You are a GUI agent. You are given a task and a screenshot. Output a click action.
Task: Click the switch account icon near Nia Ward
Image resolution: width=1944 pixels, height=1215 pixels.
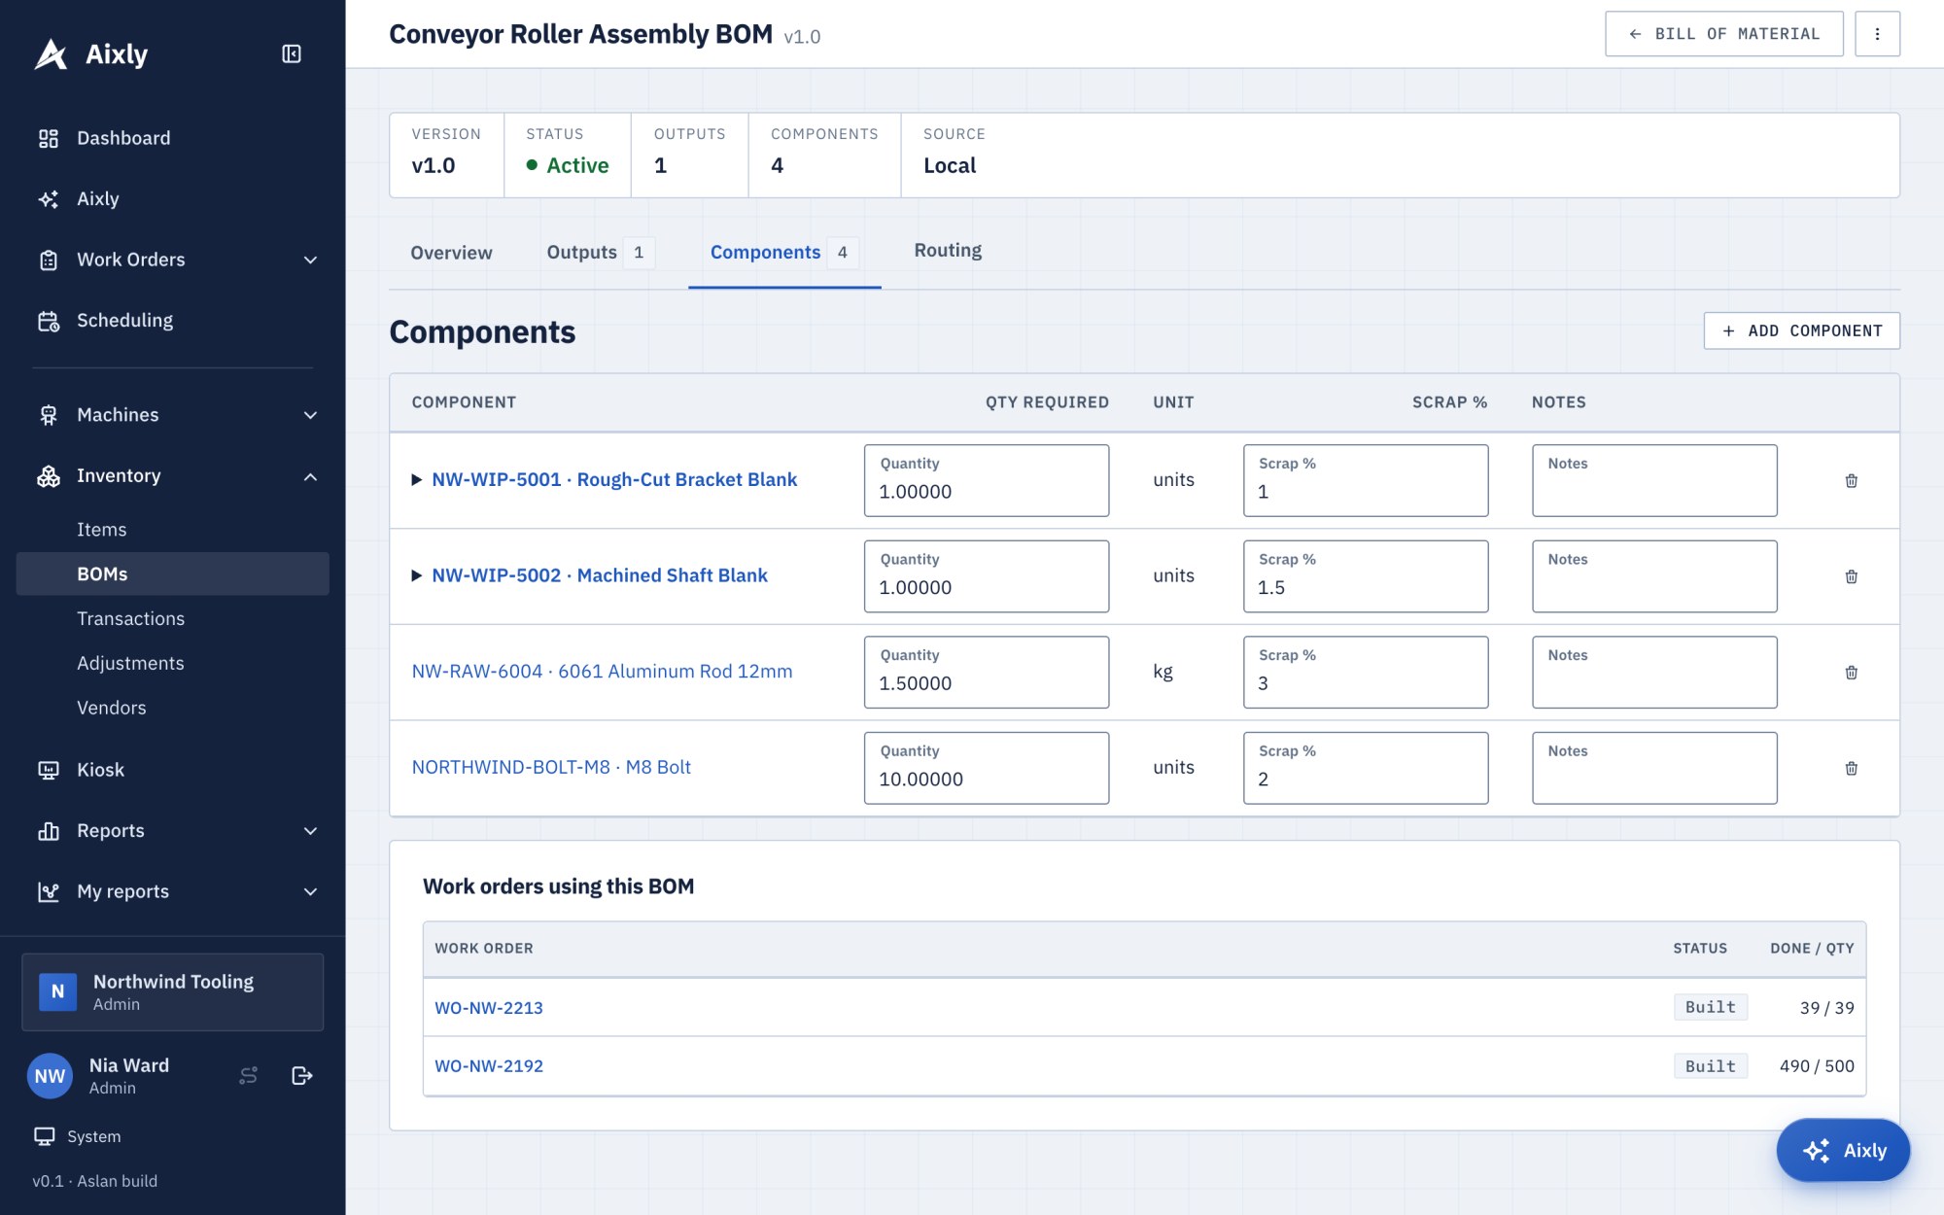tap(249, 1075)
